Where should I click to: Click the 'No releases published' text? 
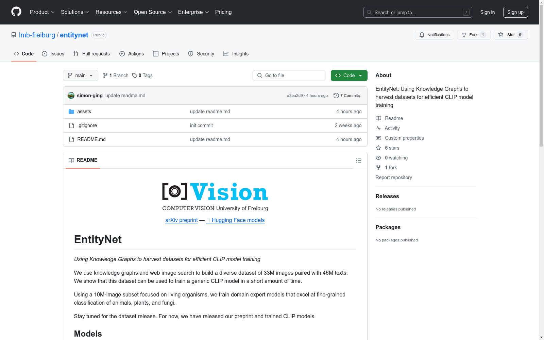click(396, 209)
